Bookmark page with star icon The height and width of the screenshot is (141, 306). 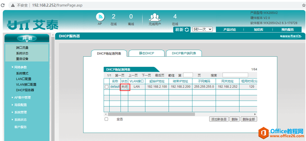coord(303,5)
